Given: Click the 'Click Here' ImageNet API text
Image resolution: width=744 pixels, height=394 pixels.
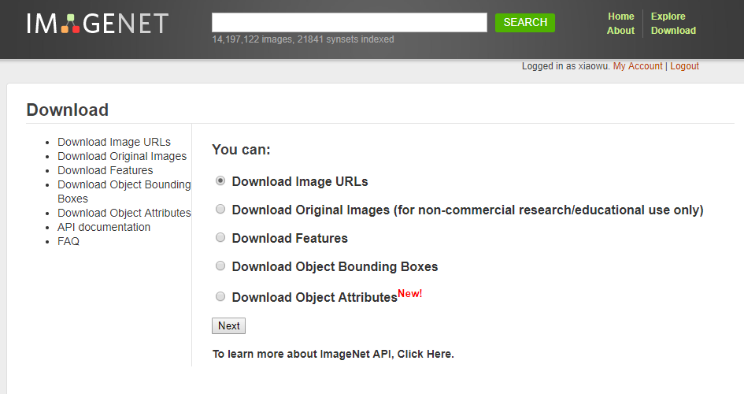Looking at the screenshot, I should coord(424,354).
